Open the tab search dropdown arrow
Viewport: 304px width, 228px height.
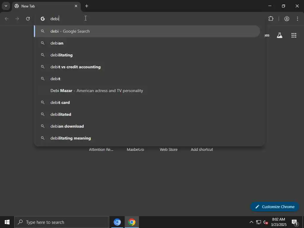(x=6, y=6)
